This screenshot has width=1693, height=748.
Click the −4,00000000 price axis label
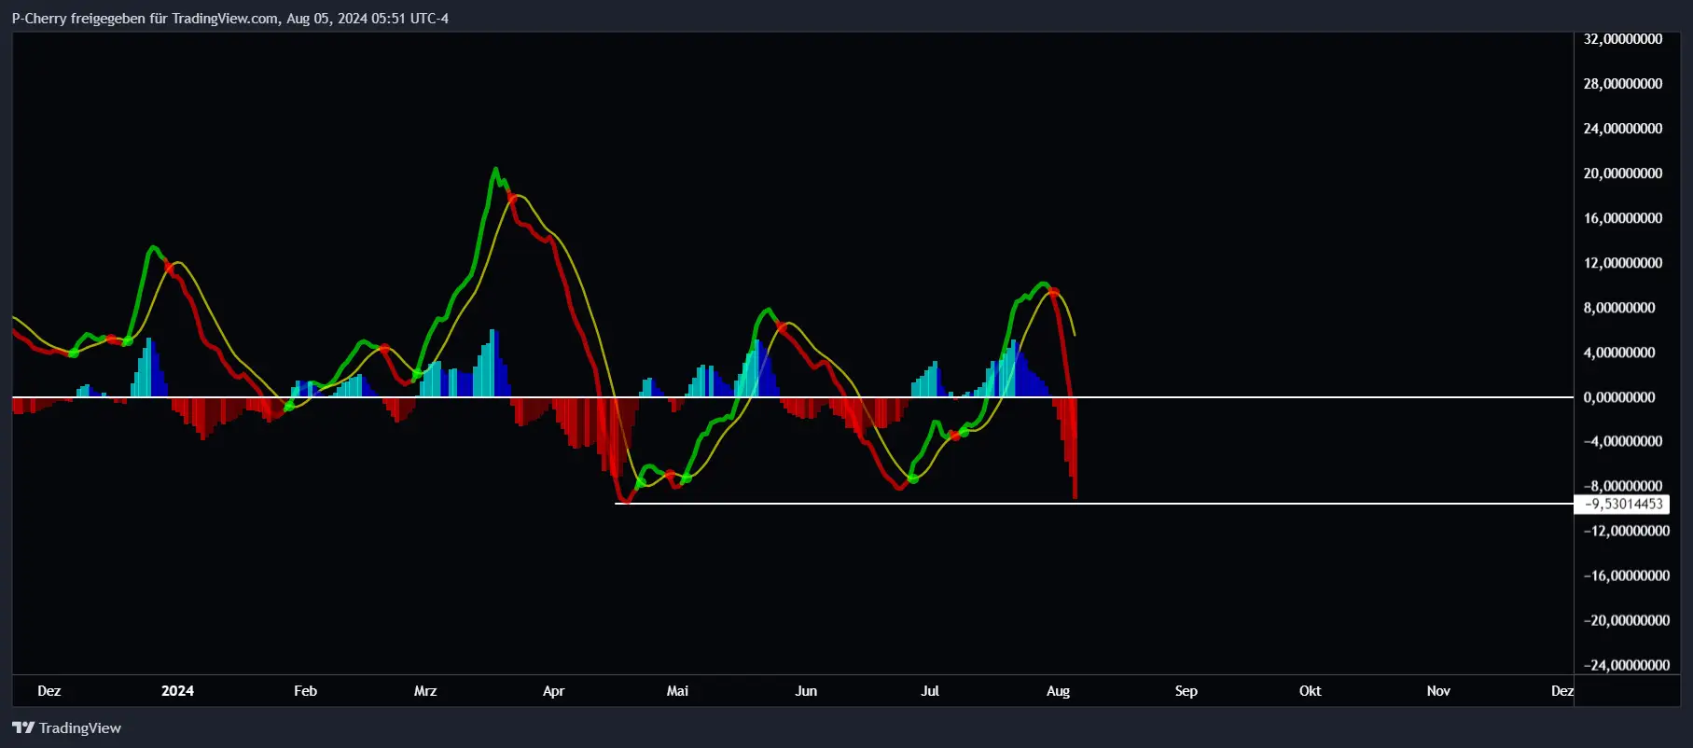[1622, 441]
